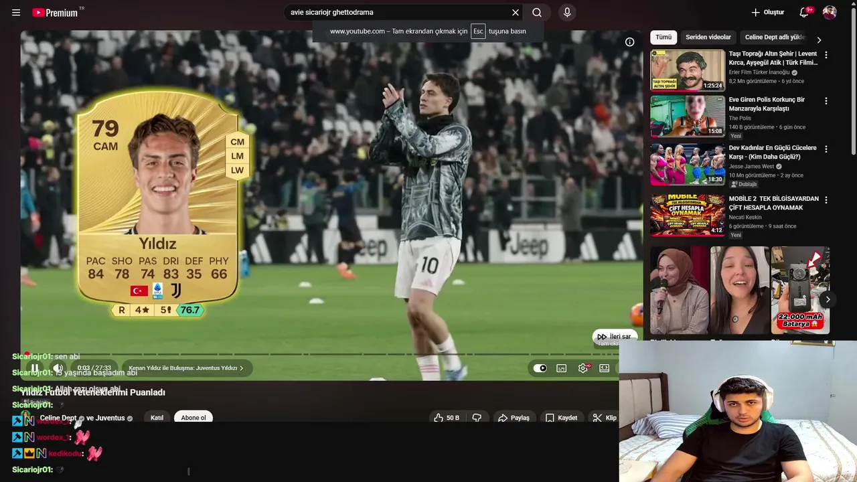Click 'Yıldız Futbol Yeteneklerimi Puanladı' video title
This screenshot has height=482, width=857.
pyautogui.click(x=93, y=392)
